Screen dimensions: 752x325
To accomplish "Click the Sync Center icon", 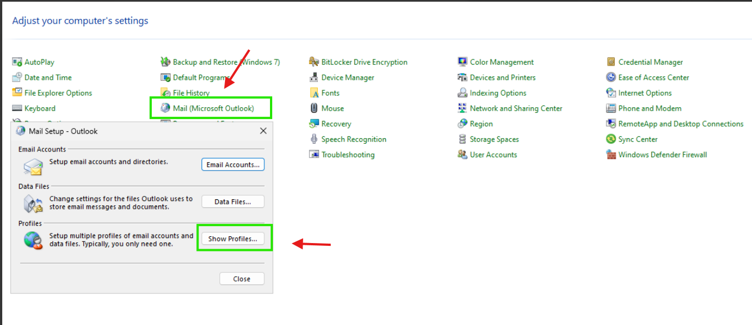I will 611,139.
